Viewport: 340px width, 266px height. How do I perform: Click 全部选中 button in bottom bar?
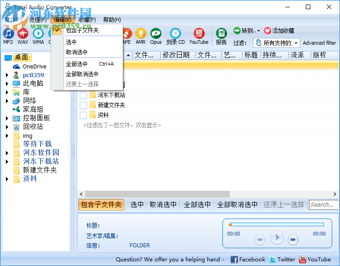pos(197,204)
